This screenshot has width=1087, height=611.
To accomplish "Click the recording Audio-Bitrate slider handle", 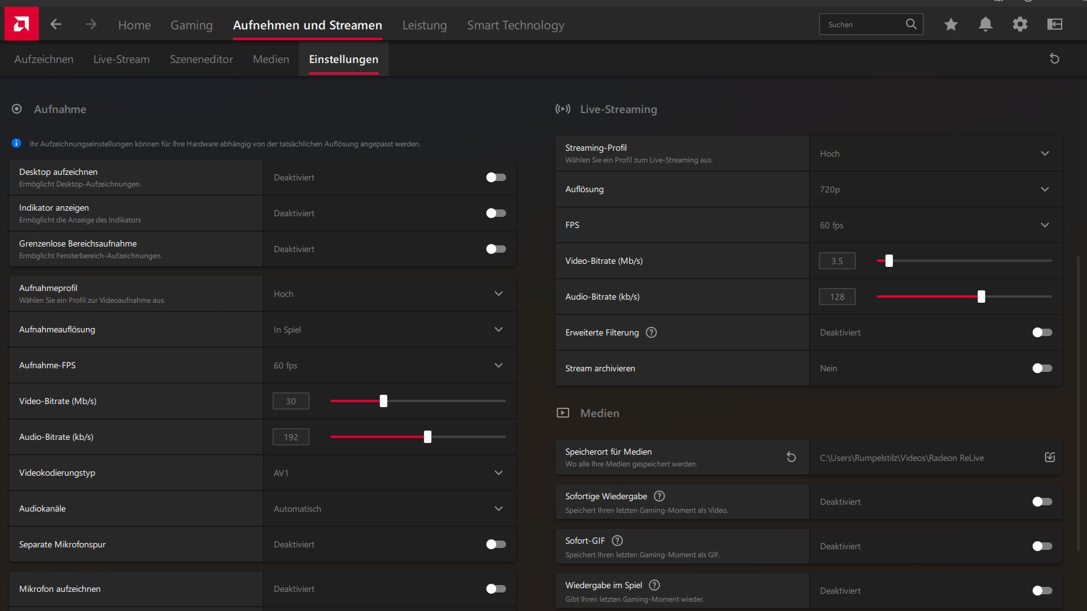I will click(x=428, y=437).
